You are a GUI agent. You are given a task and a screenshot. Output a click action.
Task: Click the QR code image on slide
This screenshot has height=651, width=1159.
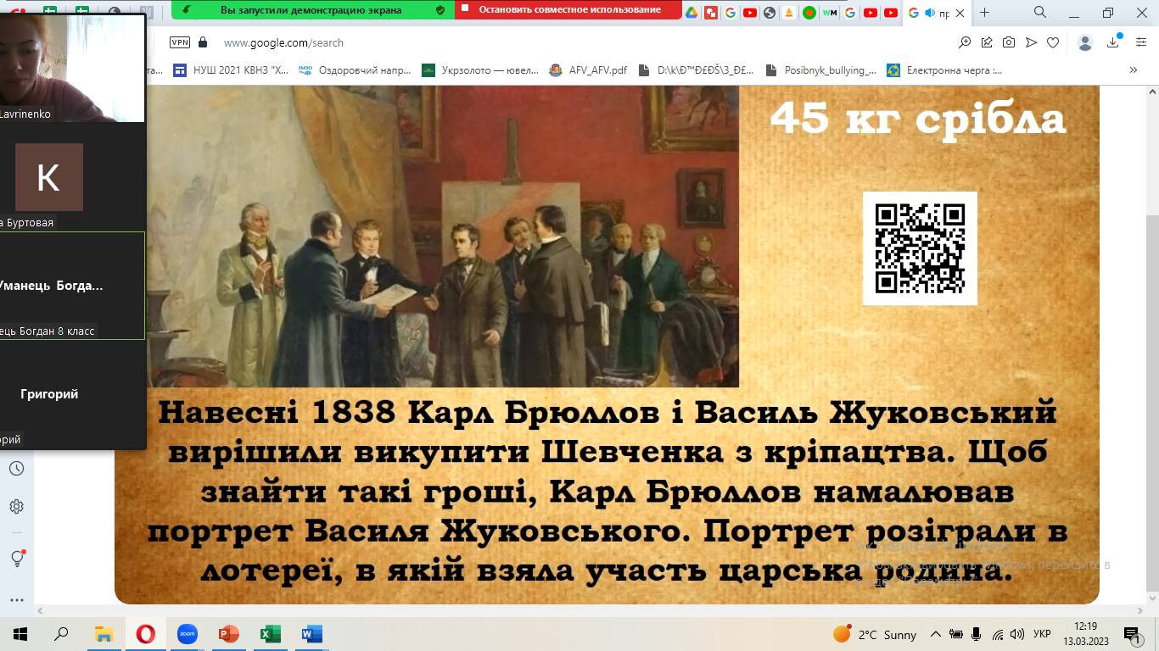click(920, 248)
